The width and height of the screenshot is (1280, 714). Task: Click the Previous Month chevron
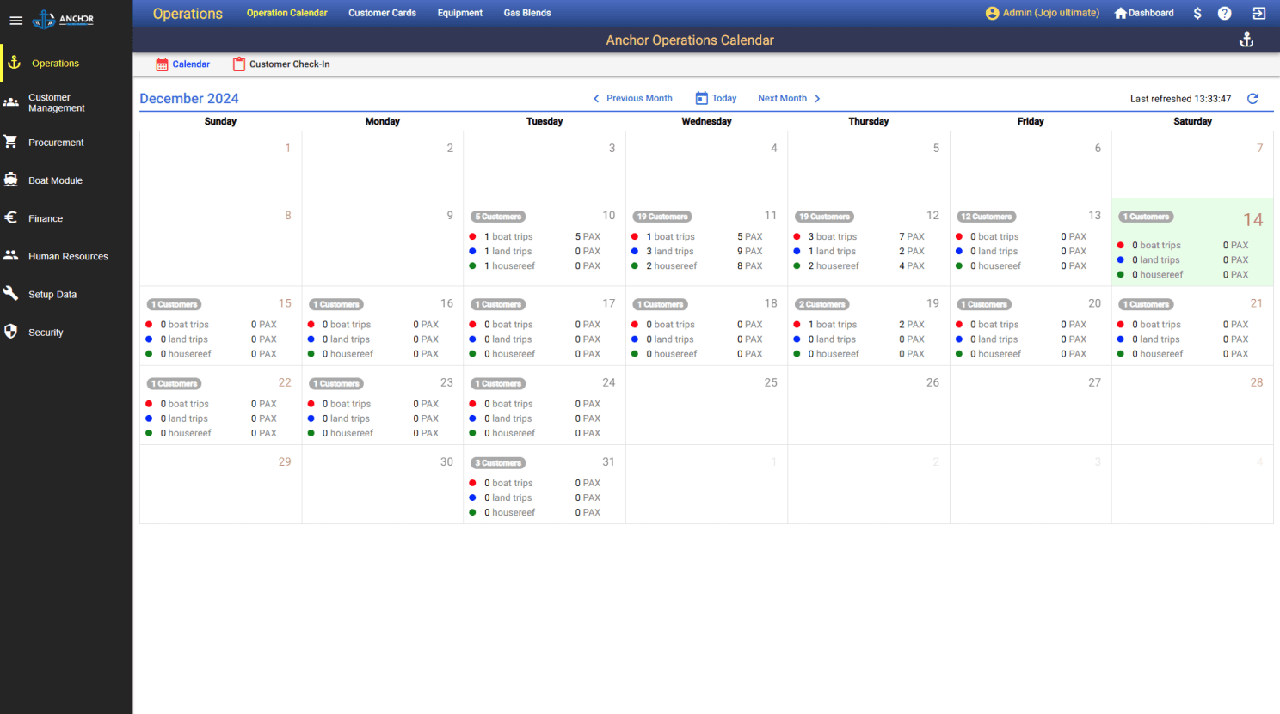[x=596, y=98]
